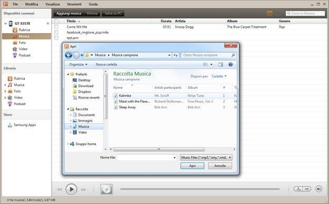The image size is (329, 204).
Task: Check the test.amr checkbox
Action: click(56, 38)
